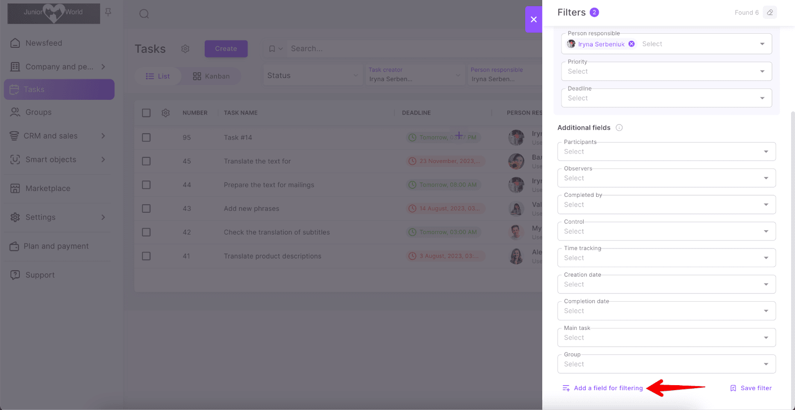Screen dimensions: 795x410
Task: Click the Junior World logo
Action: (x=54, y=13)
